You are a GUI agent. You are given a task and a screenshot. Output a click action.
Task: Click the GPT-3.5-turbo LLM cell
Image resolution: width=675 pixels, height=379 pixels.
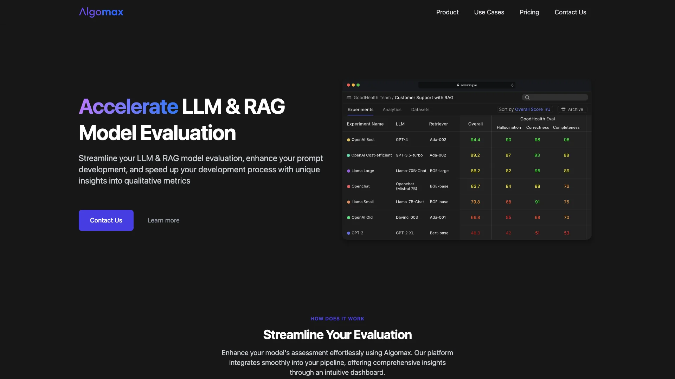coord(409,155)
